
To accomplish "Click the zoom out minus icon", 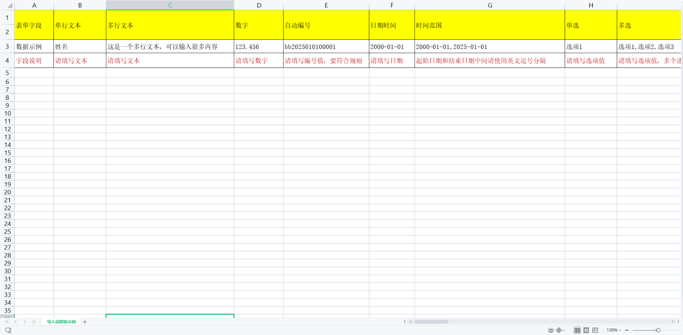I will (x=627, y=330).
